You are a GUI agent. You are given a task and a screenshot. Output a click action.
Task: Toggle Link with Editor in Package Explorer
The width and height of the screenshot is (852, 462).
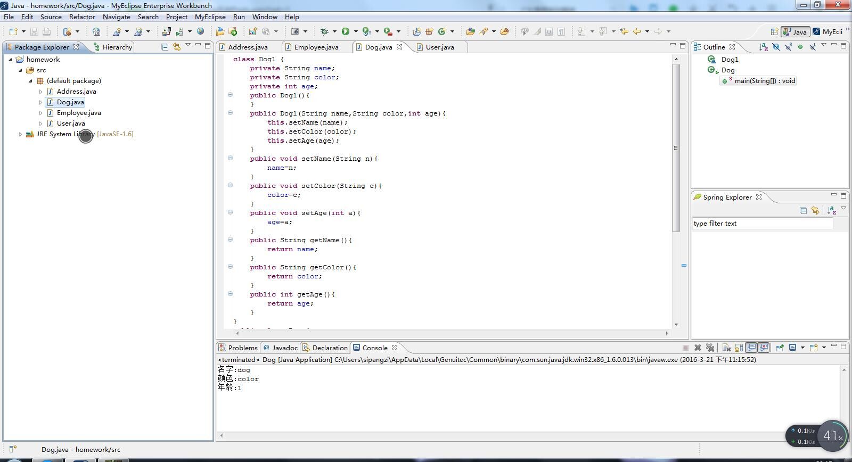tap(177, 47)
